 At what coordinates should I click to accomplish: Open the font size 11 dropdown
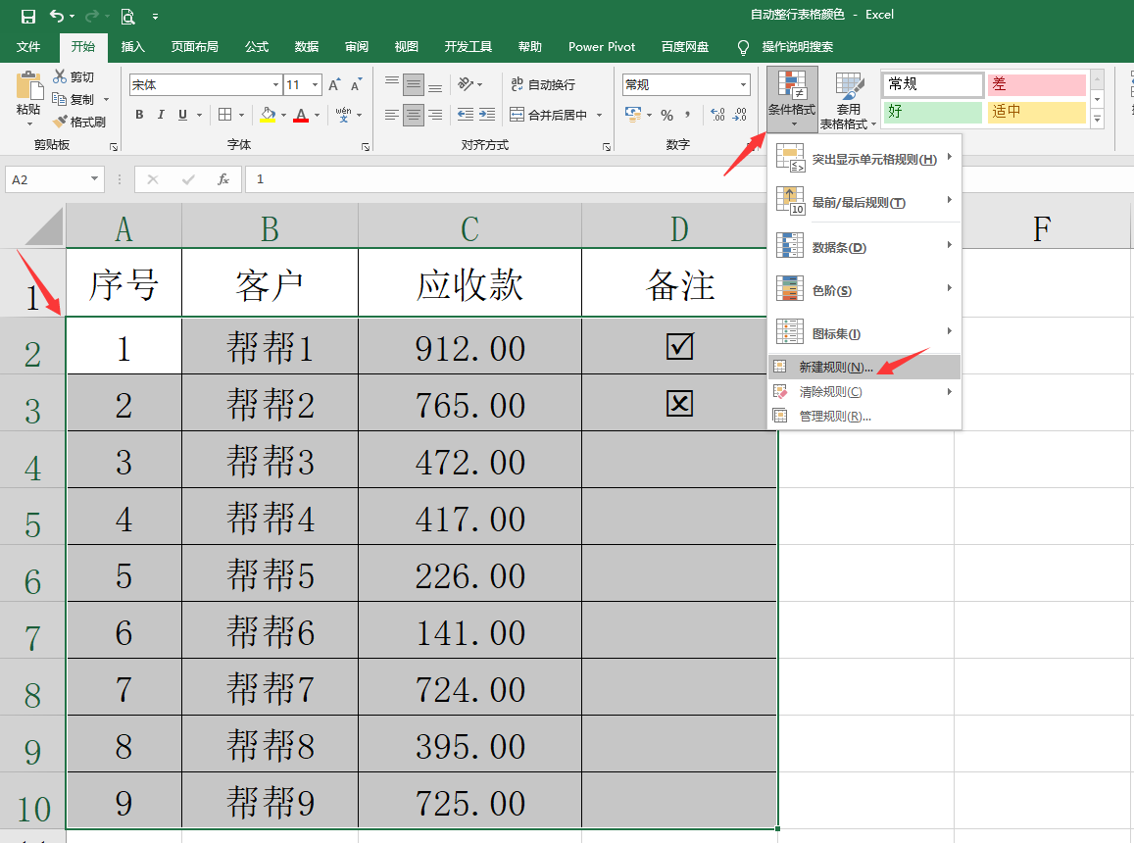point(316,84)
